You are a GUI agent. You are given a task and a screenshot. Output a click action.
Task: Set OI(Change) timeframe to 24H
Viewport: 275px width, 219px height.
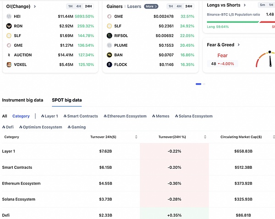coord(88,6)
